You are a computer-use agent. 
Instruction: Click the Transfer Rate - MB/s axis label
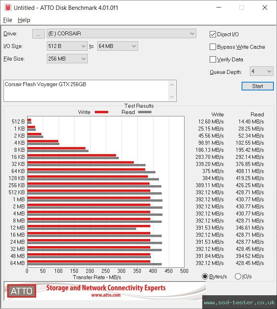click(97, 277)
